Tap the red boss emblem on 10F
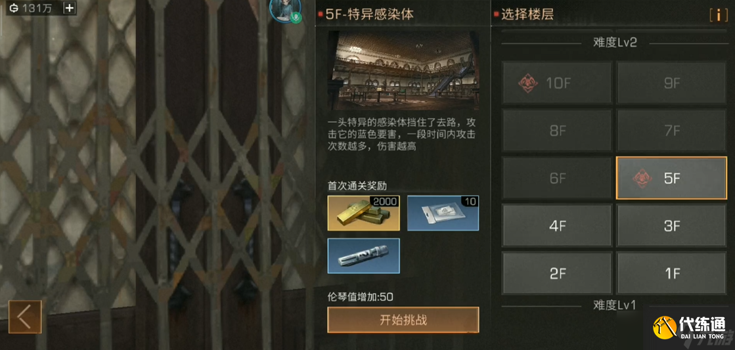This screenshot has height=350, width=735. (528, 83)
